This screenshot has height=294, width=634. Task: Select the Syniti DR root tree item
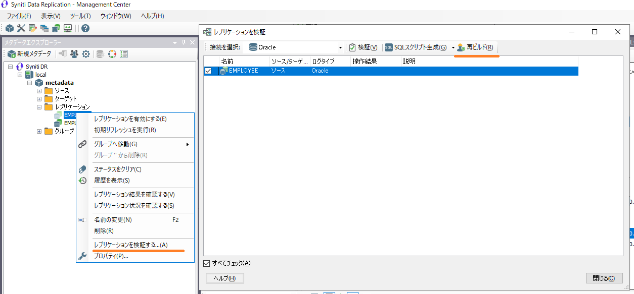37,66
